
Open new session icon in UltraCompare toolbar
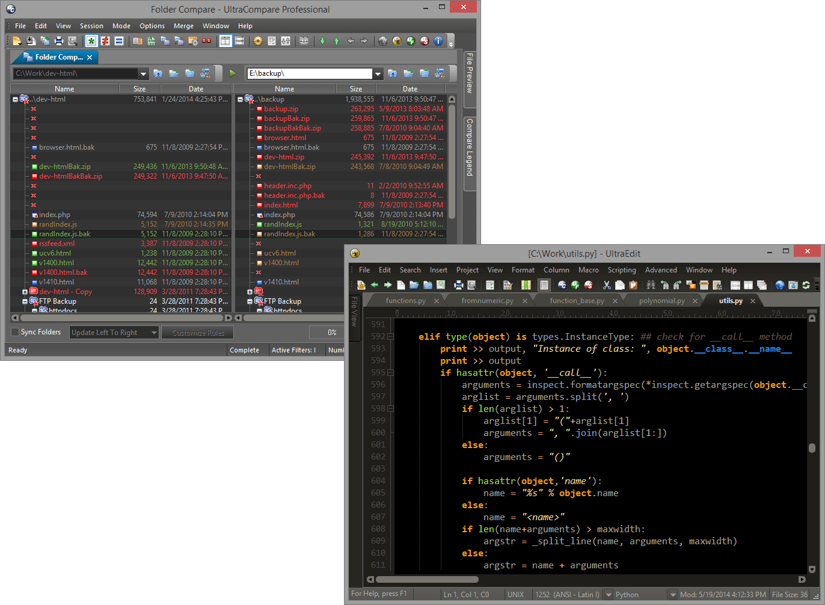[17, 41]
